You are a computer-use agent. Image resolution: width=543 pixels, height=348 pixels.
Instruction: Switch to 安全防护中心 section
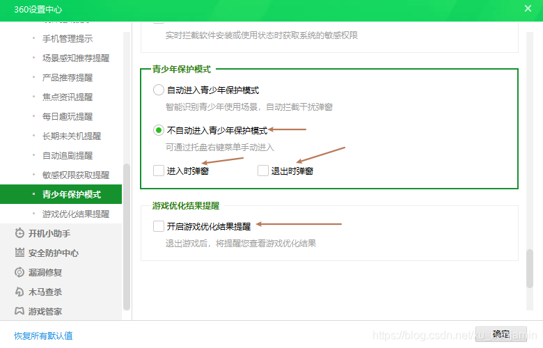tap(61, 253)
